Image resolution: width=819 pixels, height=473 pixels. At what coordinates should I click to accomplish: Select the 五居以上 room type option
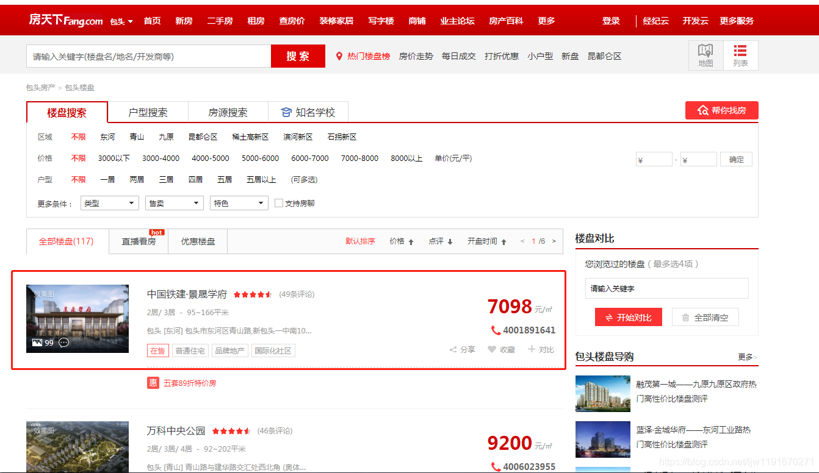tap(261, 179)
